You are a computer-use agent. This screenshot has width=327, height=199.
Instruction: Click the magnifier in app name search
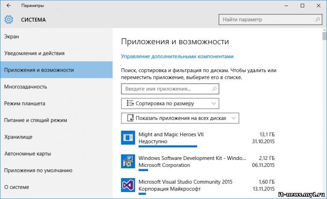click(x=214, y=89)
